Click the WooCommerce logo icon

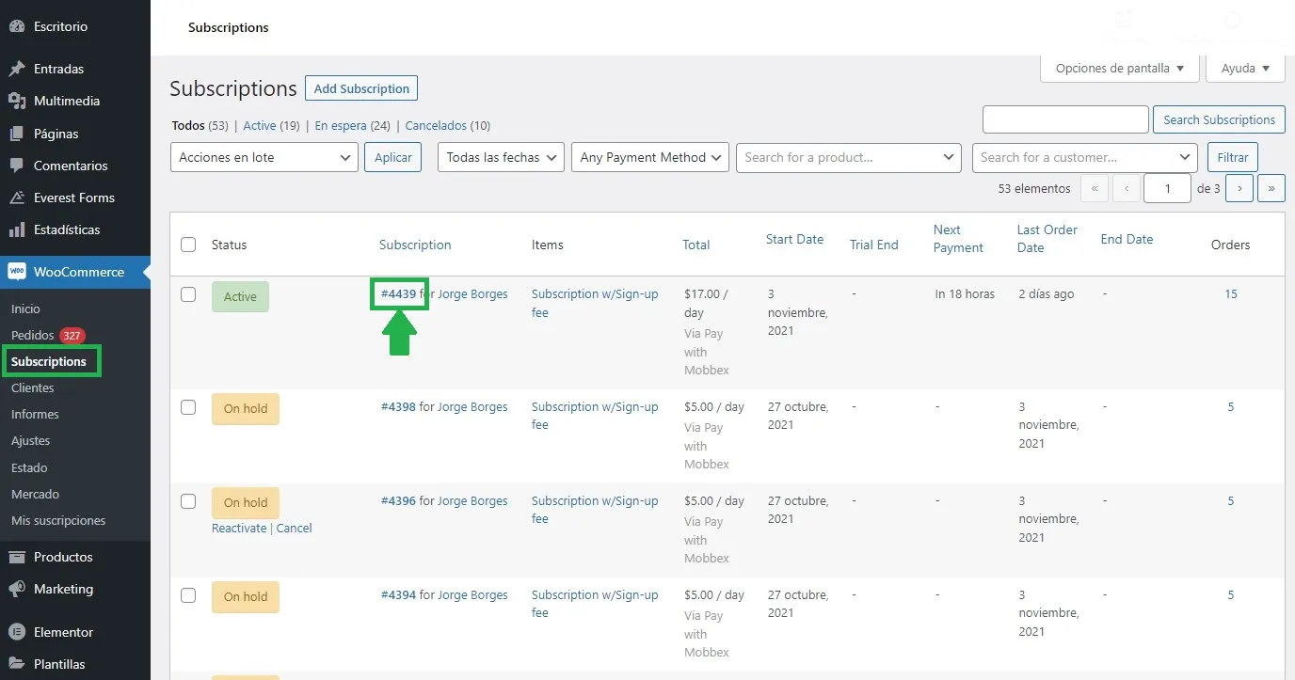point(16,272)
